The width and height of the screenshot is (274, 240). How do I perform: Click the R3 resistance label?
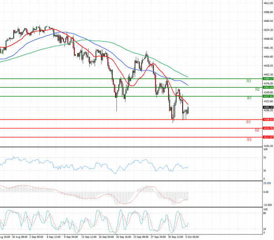tap(249, 81)
